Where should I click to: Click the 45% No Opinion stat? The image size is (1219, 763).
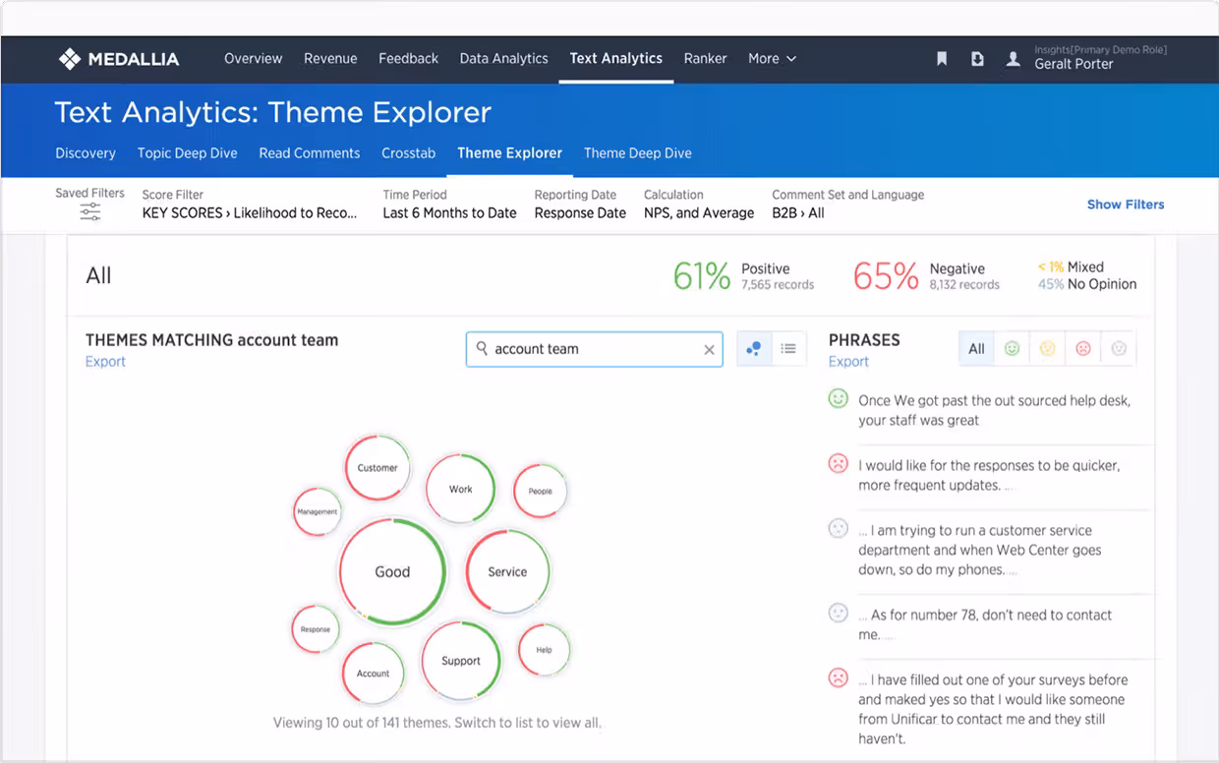(x=1087, y=284)
